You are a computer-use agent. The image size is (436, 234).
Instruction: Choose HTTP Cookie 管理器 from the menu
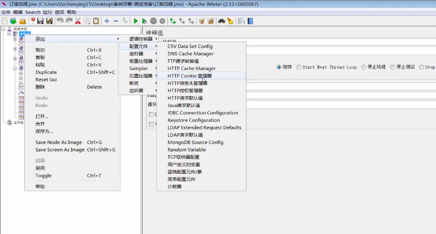[x=201, y=76]
